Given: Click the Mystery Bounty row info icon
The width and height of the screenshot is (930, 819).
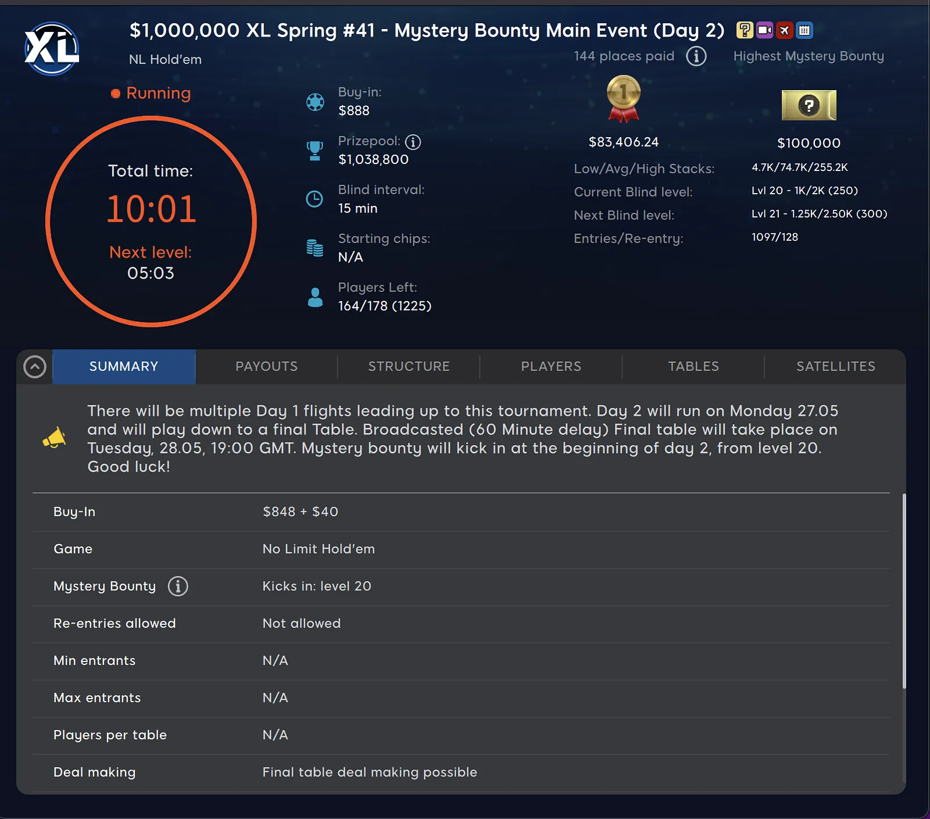Looking at the screenshot, I should pyautogui.click(x=178, y=586).
